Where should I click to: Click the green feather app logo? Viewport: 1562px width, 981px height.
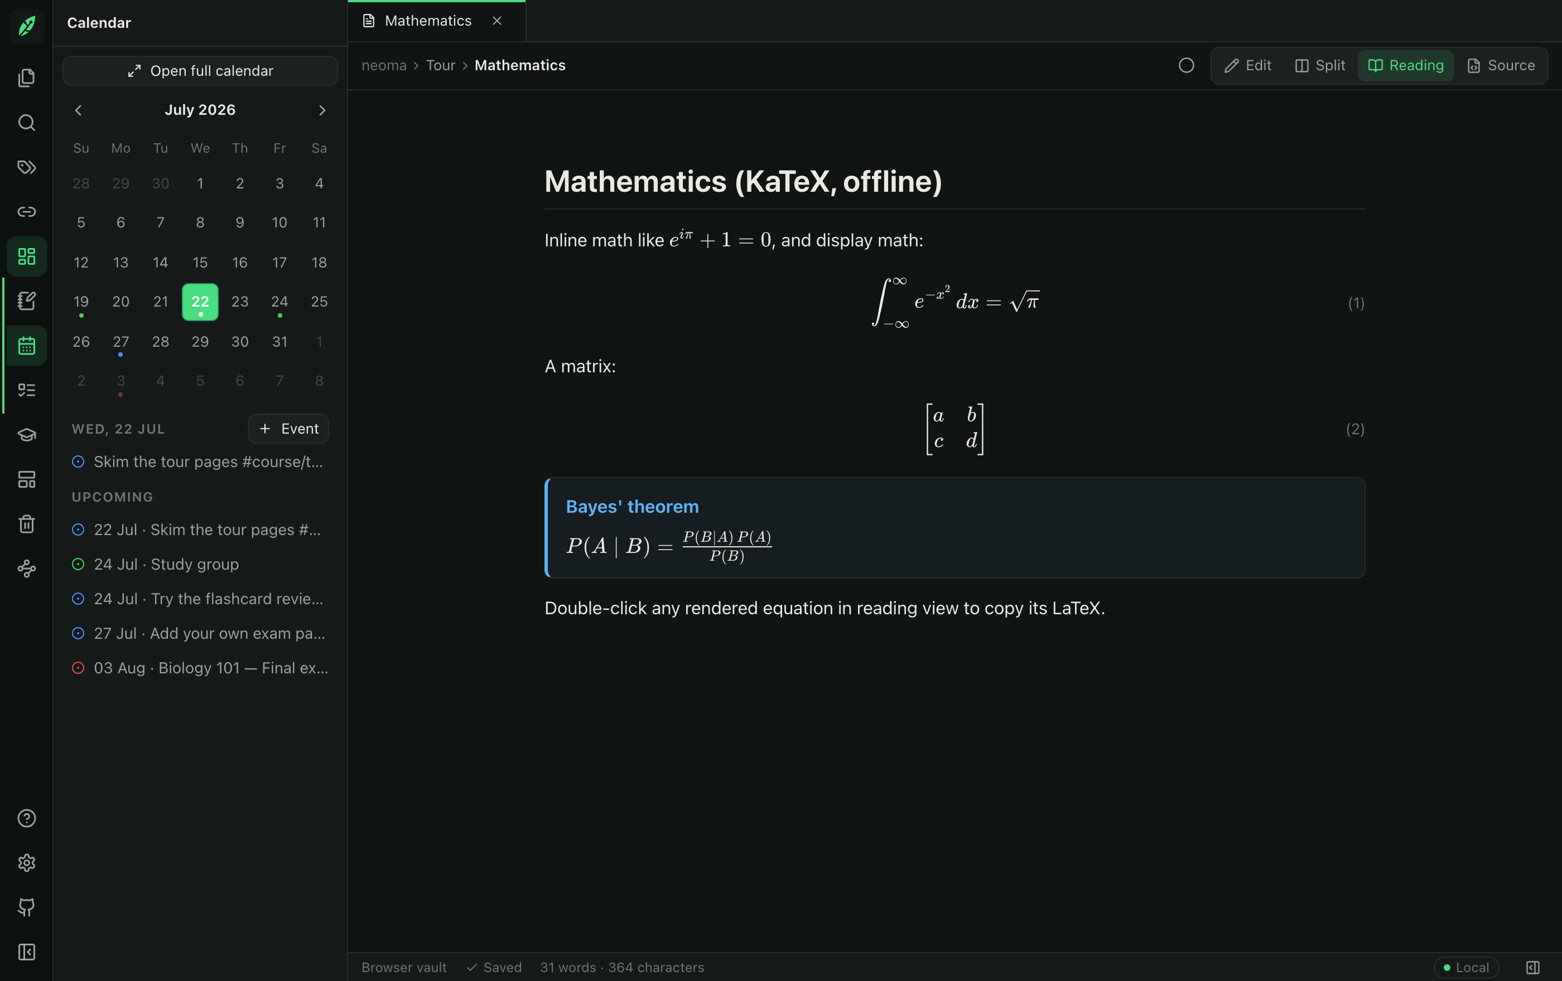[x=27, y=26]
